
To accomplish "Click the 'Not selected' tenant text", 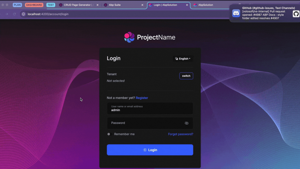I will pyautogui.click(x=116, y=81).
